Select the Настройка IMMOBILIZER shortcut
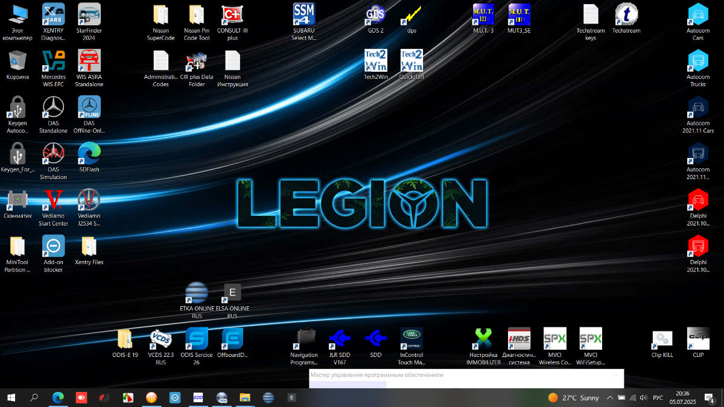Screen dimensions: 724x407 [x=483, y=339]
